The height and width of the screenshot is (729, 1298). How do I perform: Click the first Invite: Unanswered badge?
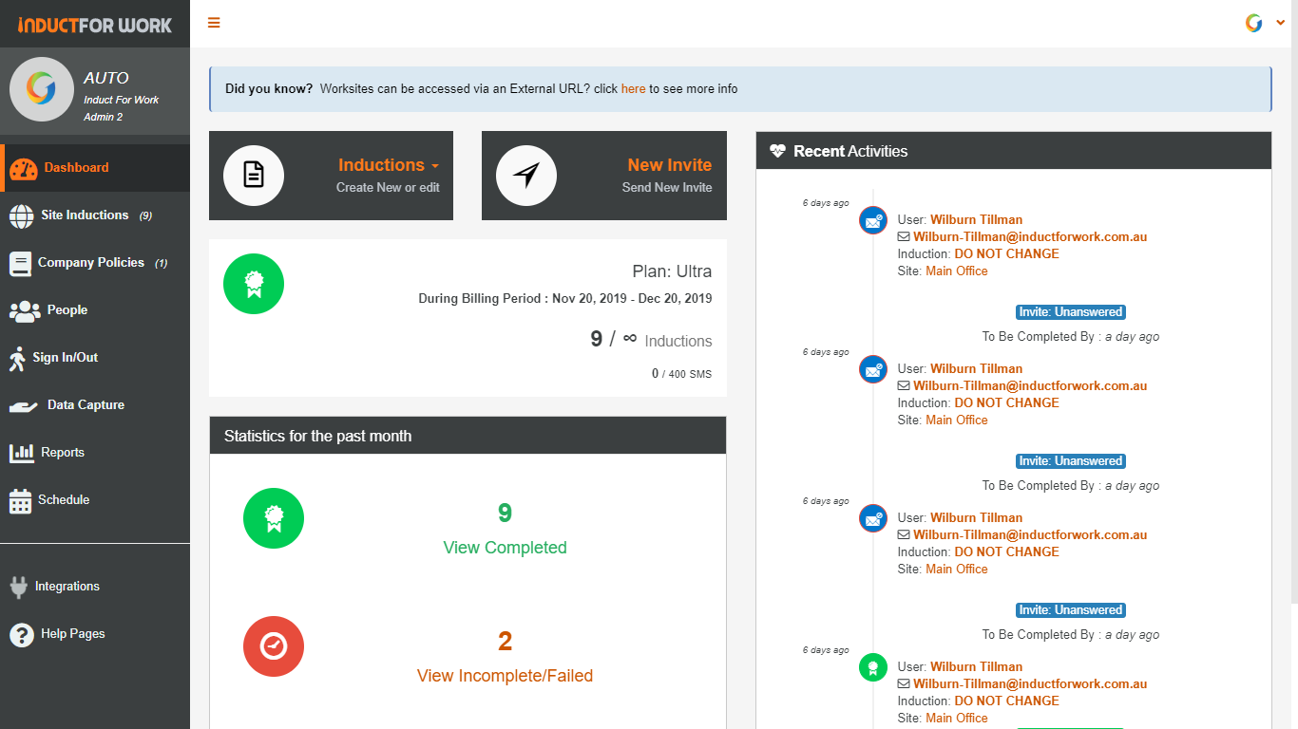(1071, 311)
